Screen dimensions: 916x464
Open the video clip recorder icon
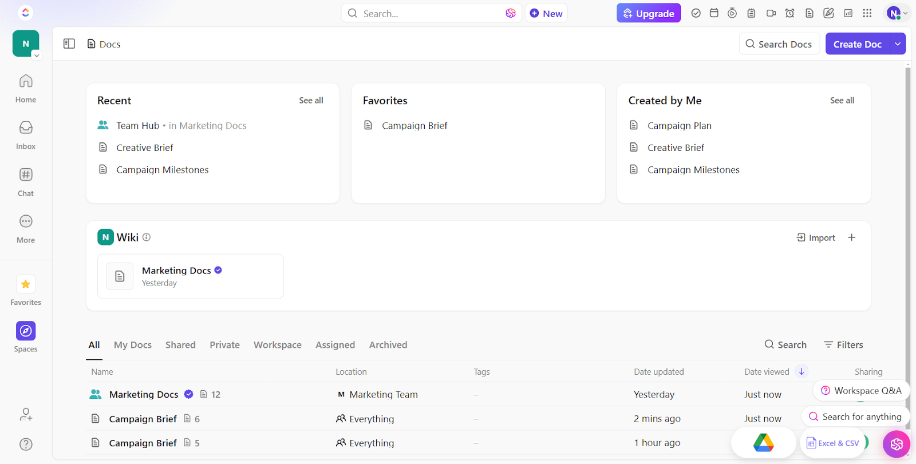tap(771, 13)
